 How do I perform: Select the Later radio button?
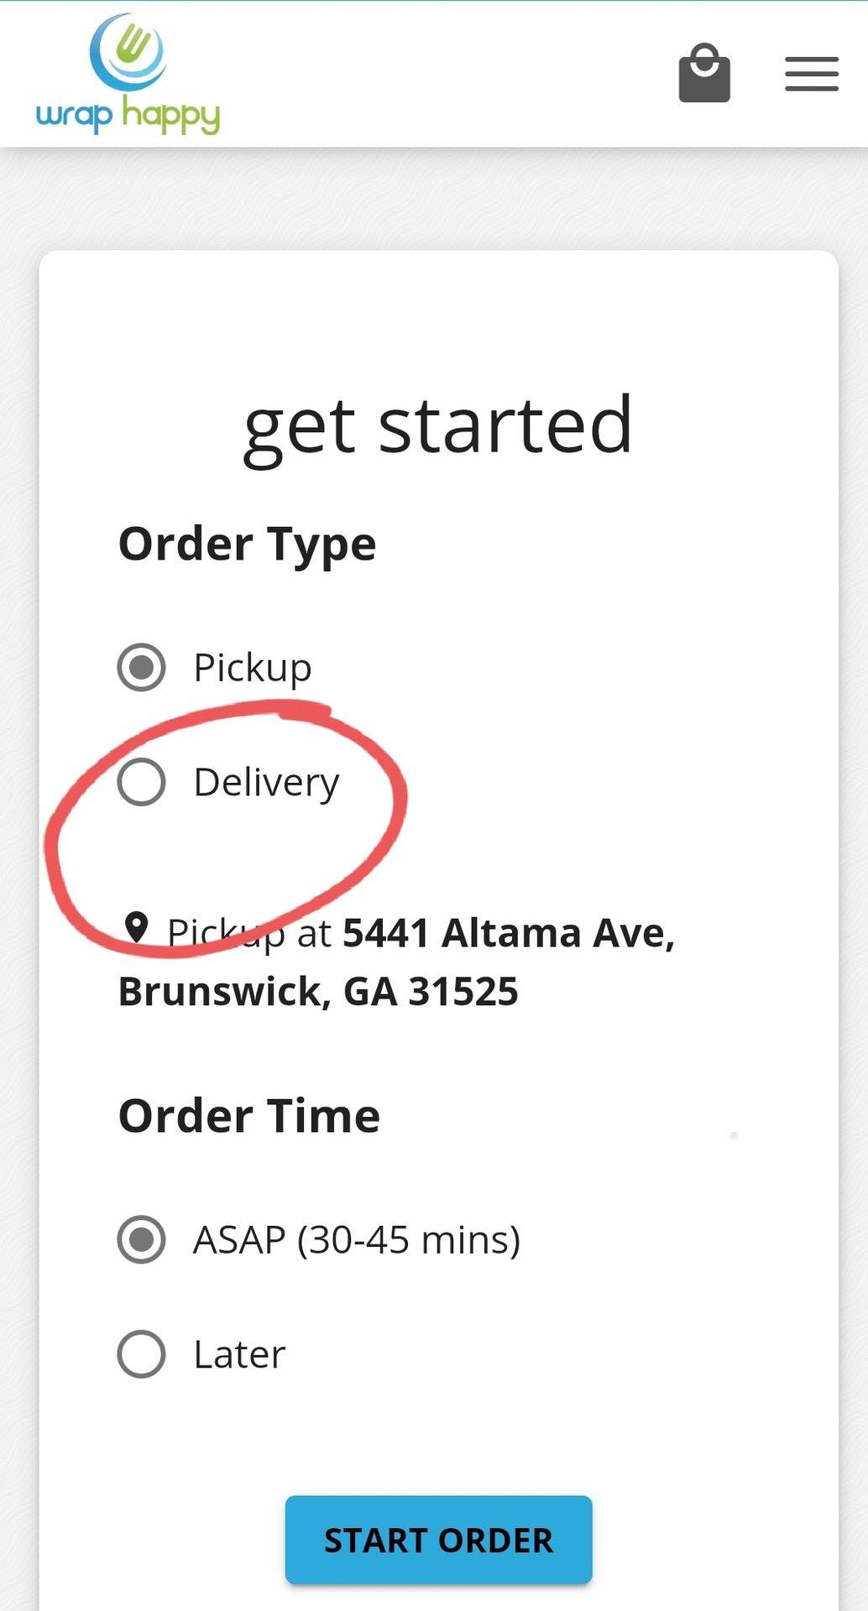point(141,1353)
